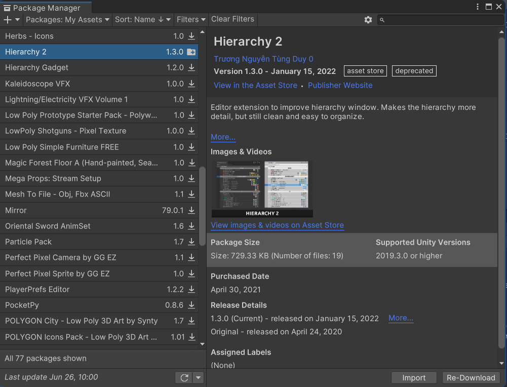Viewport: 507px width, 387px height.
Task: Click download icon for PlayerPrefs Editor
Action: tap(191, 289)
